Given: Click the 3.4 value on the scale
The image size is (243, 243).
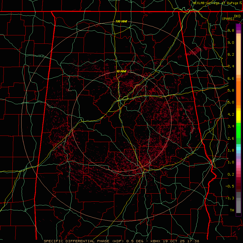Looking at the screenshot, I should [231, 126].
